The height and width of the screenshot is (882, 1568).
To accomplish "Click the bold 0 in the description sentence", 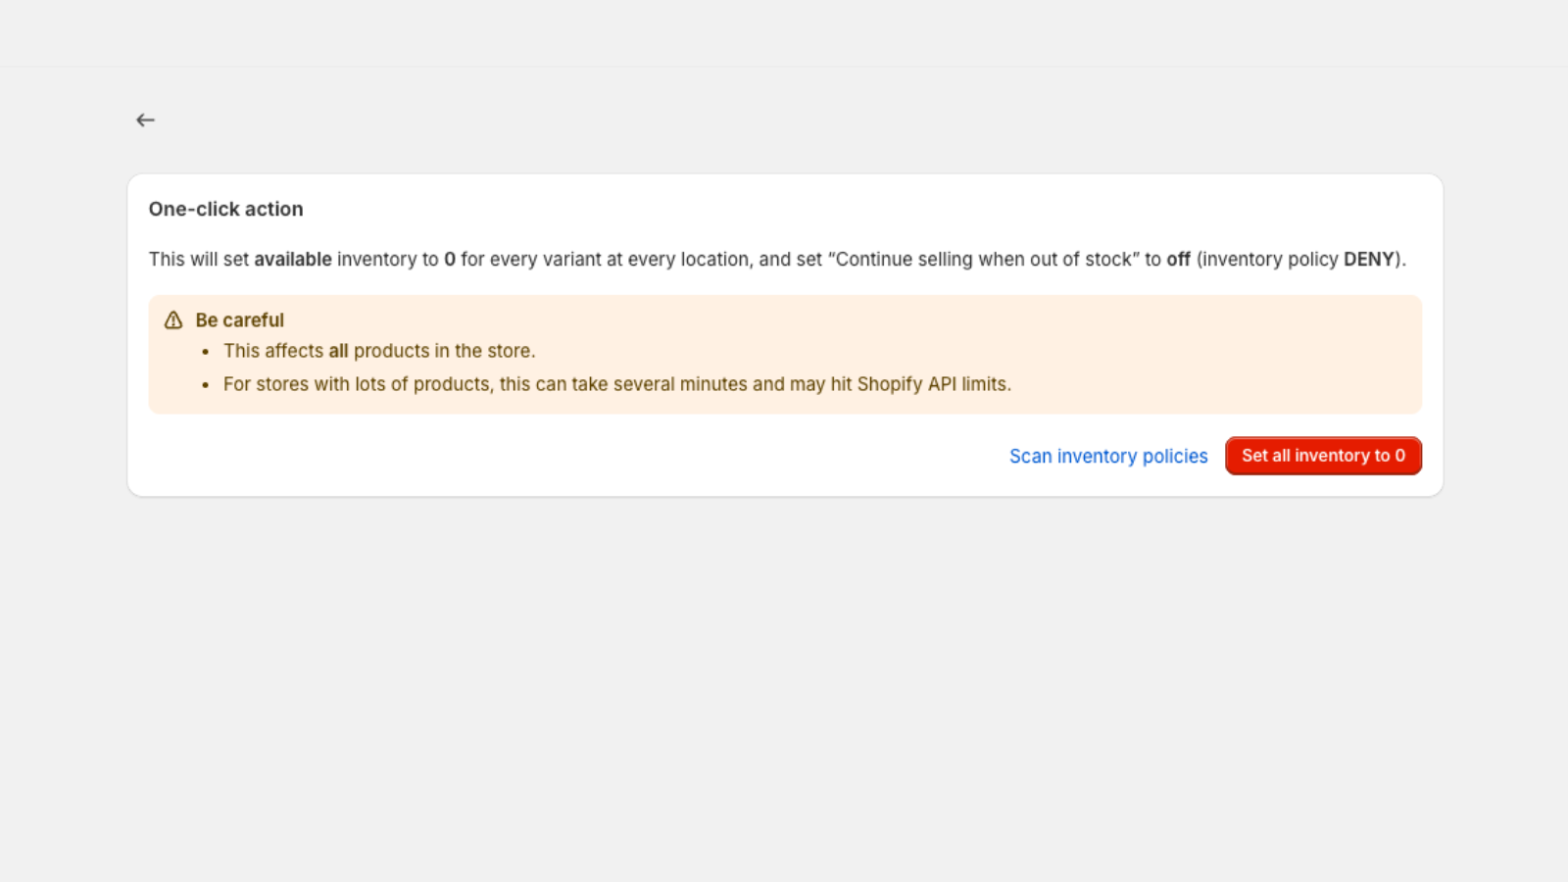I will [x=450, y=260].
